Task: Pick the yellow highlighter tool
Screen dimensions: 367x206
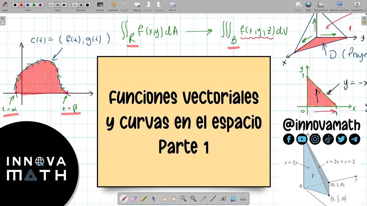Action: tap(144, 199)
